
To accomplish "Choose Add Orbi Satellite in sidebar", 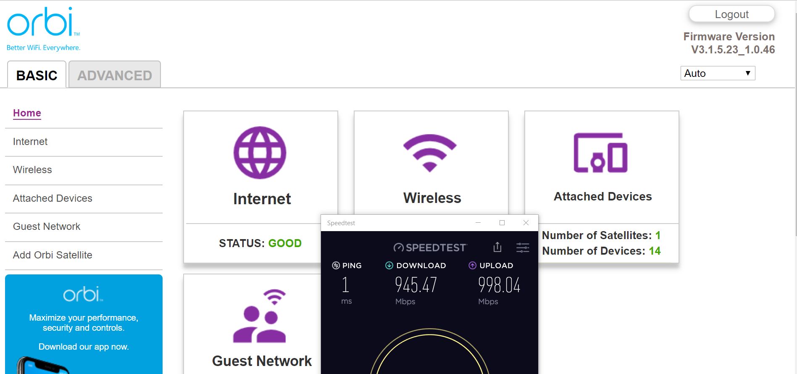I will point(53,255).
